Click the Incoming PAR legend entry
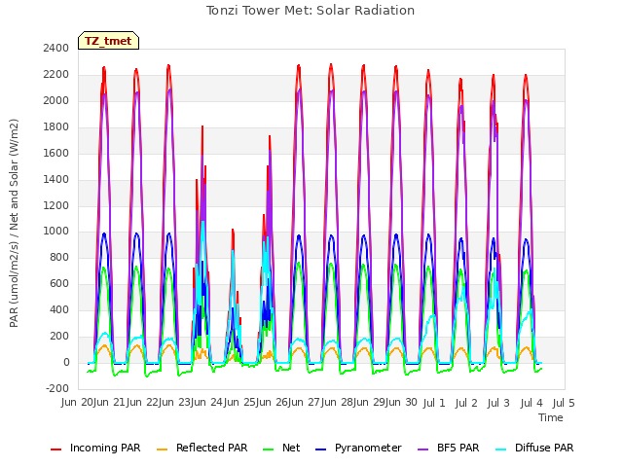 tap(95, 448)
